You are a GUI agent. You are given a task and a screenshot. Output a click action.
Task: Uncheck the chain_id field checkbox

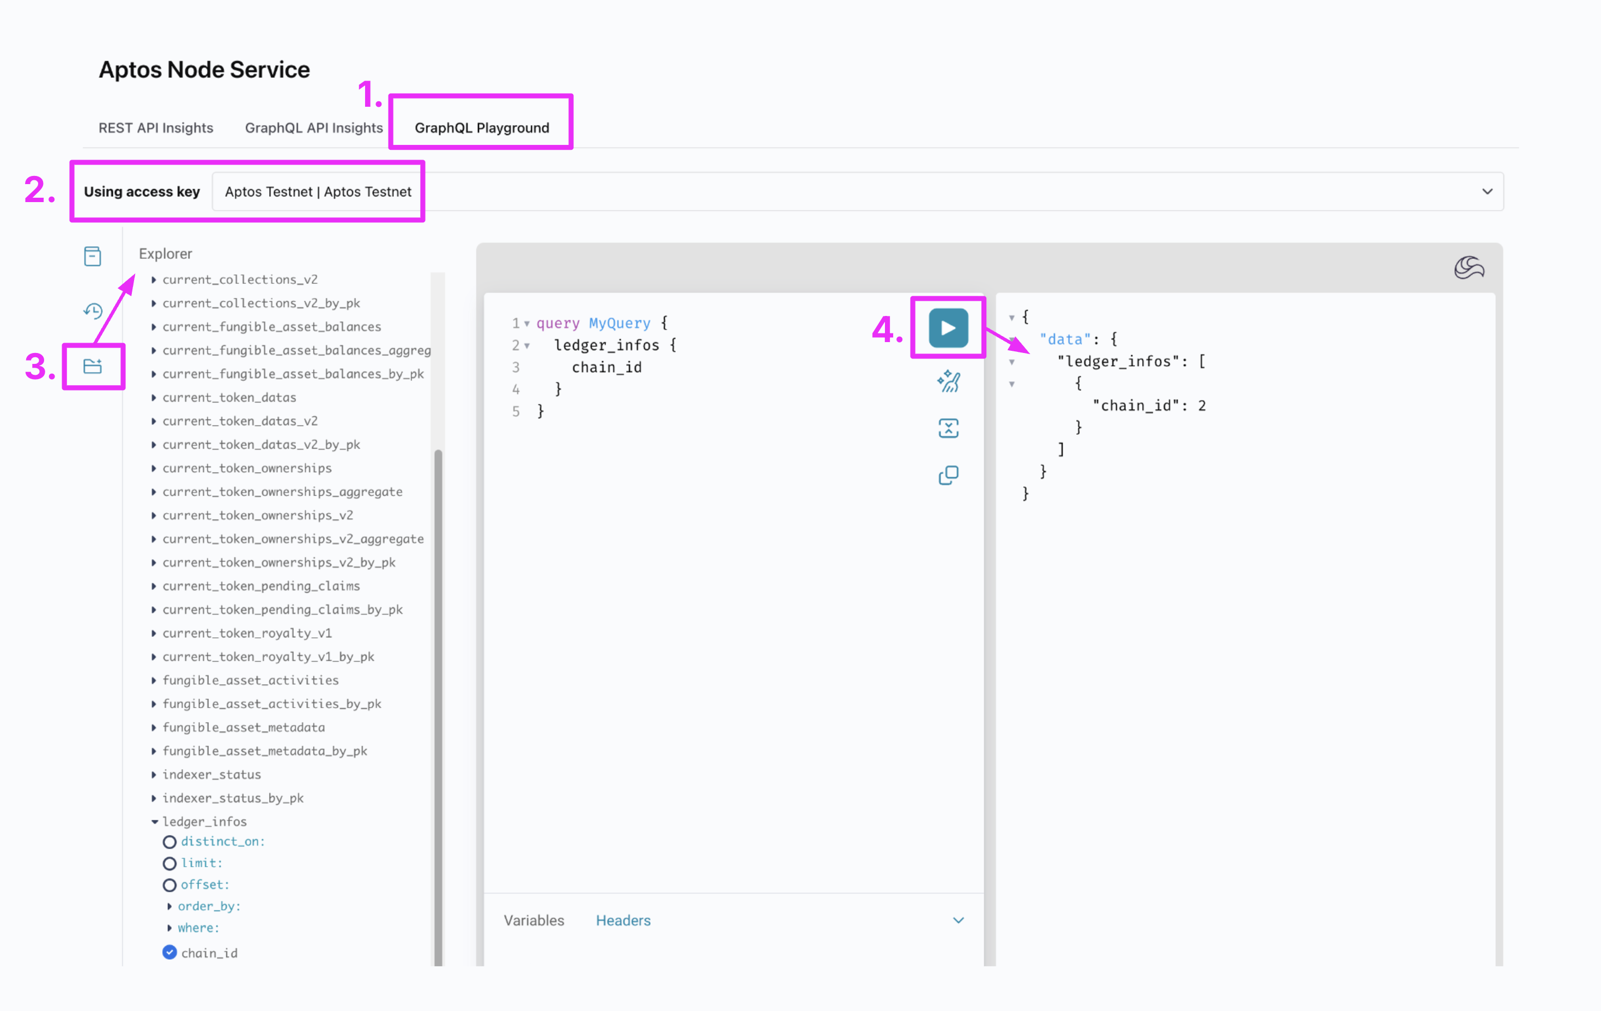(169, 953)
